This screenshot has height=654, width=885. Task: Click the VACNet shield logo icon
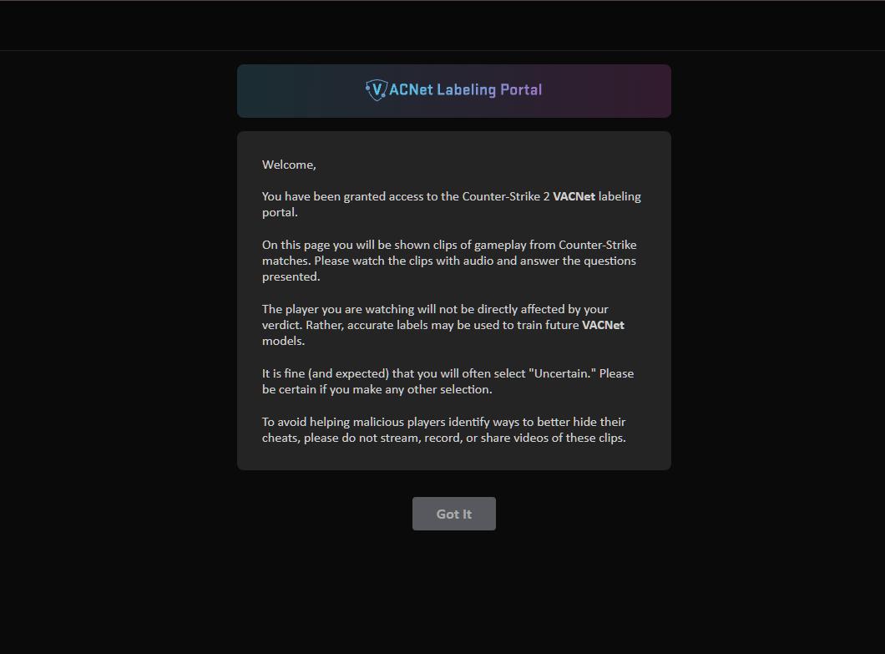pos(377,90)
